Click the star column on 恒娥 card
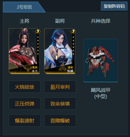This screenshot has height=137, width=130. 74,45
